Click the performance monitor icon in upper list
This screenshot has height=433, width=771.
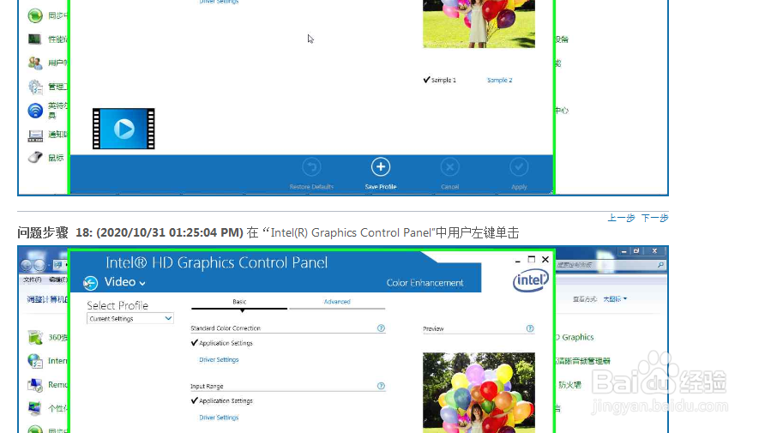(x=35, y=39)
